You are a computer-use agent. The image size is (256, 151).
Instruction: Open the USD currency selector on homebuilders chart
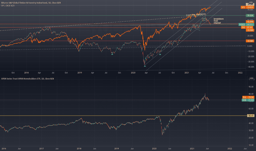click(x=251, y=79)
